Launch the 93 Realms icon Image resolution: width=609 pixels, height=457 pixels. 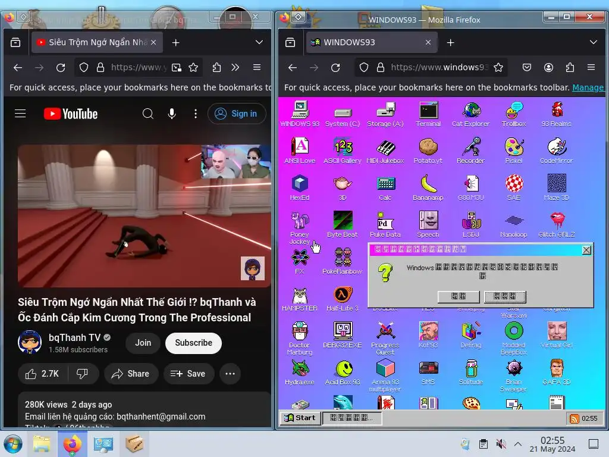557,114
